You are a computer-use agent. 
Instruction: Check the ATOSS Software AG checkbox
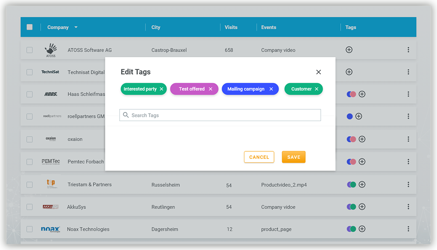point(30,50)
